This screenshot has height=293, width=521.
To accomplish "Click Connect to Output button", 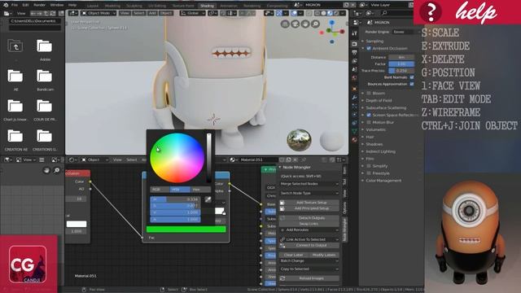I will 309,245.
